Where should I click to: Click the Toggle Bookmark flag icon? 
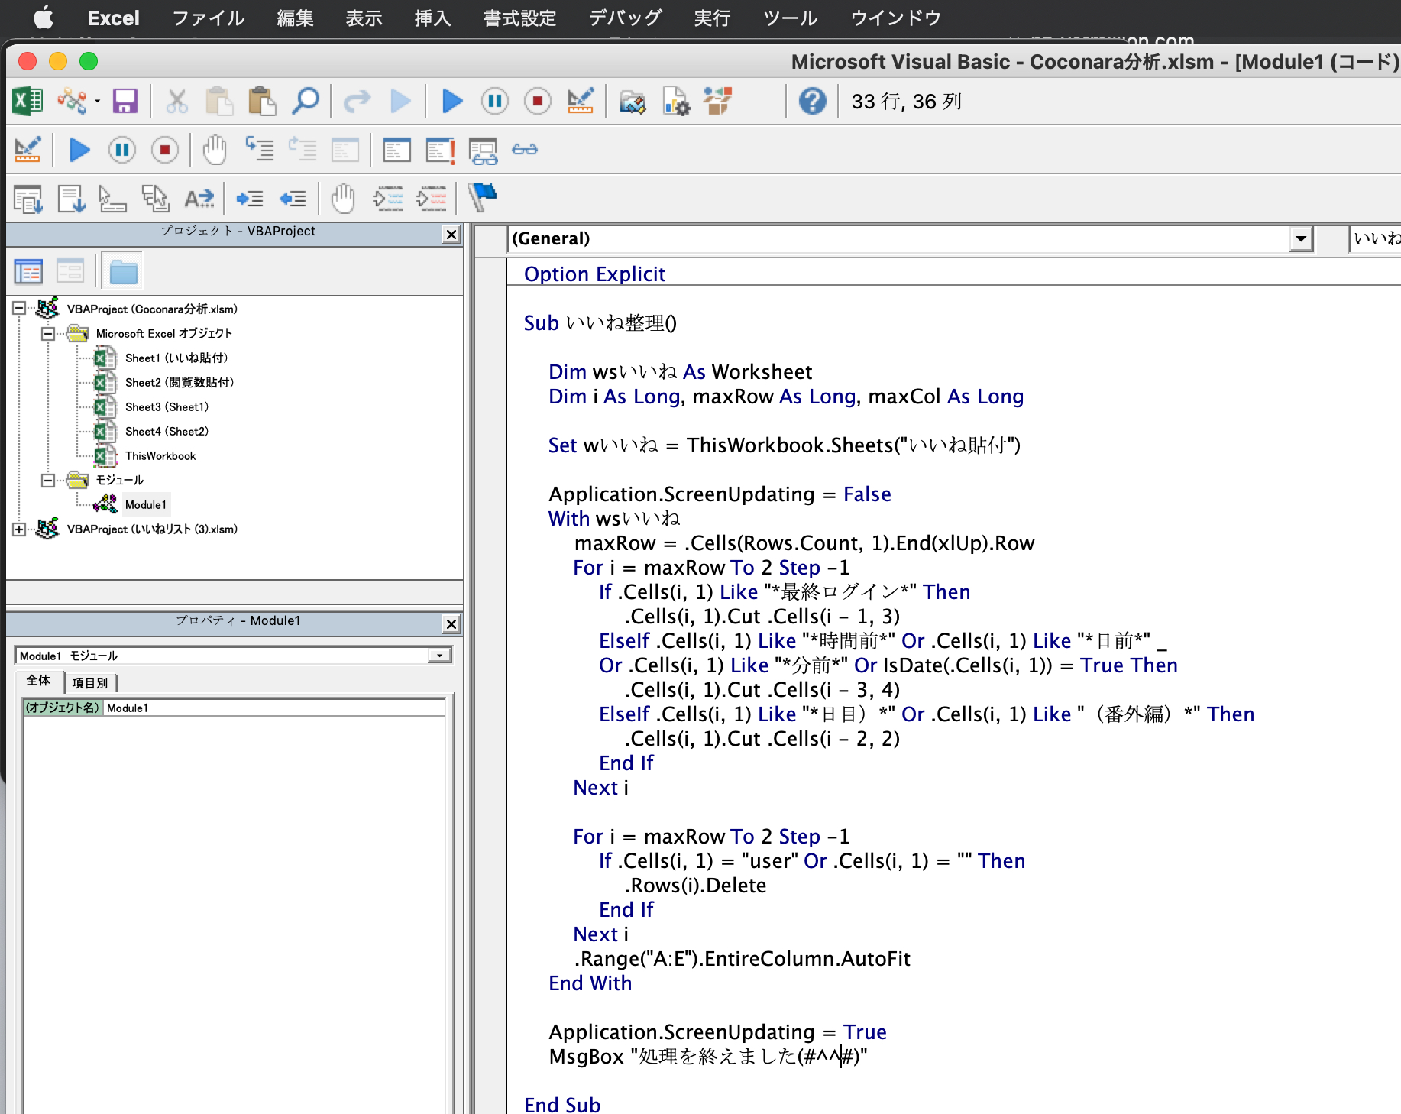[482, 198]
